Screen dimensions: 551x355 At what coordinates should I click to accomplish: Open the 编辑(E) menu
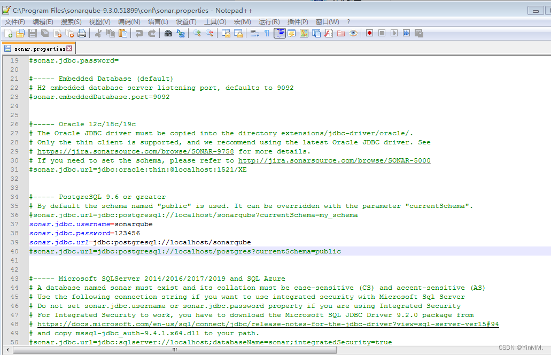43,22
